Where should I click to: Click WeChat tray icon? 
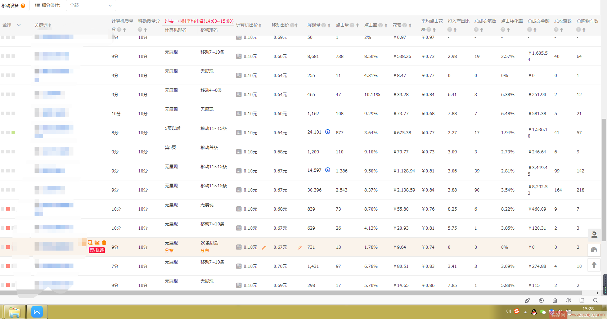[x=543, y=312]
